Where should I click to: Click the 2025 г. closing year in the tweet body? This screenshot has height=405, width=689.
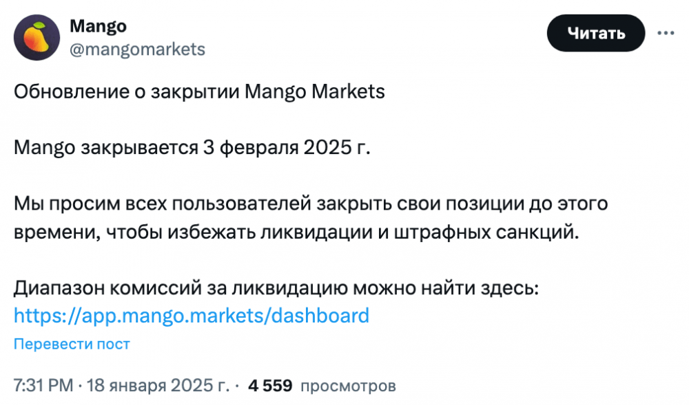[x=337, y=147]
